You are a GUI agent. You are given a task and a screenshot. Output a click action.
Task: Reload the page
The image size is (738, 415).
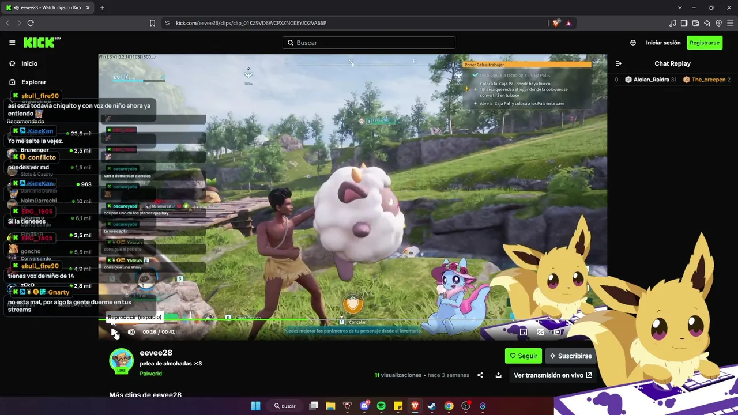(x=31, y=23)
